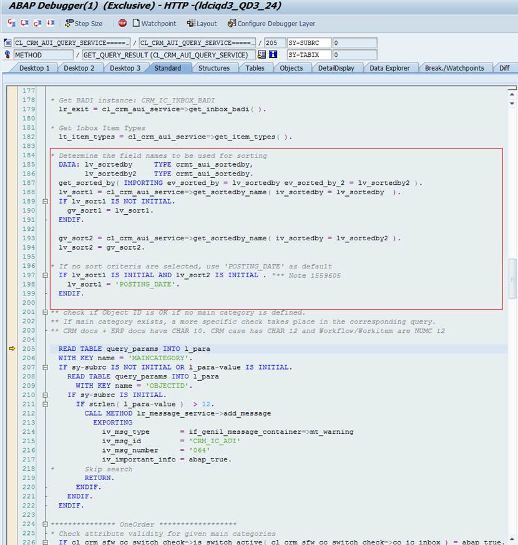The image size is (518, 545).
Task: Collapse the IF block at line 207
Action: tap(44, 367)
